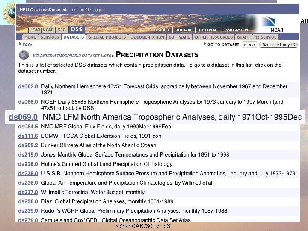
Task: Select the DSS site tab
Action: (77, 29)
